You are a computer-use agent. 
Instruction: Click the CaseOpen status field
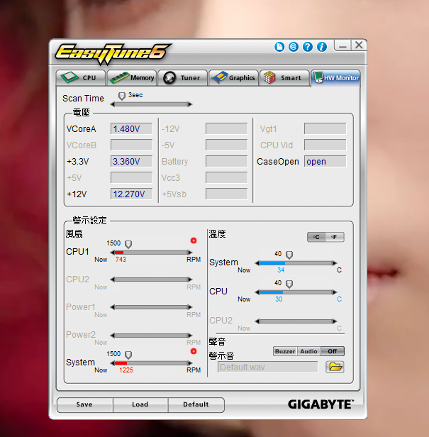(x=325, y=161)
